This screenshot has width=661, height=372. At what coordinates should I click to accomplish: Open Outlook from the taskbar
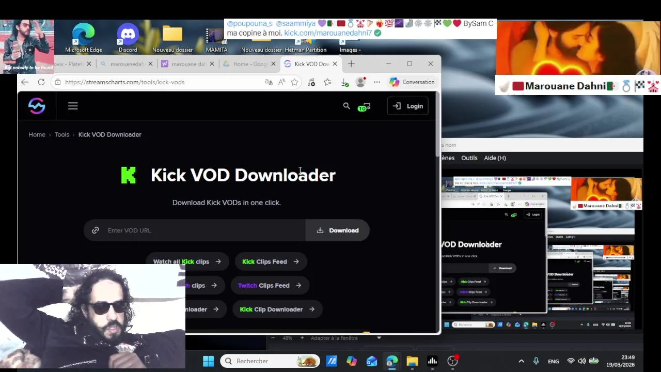click(372, 361)
